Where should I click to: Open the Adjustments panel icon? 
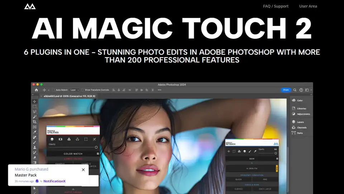[x=294, y=114]
